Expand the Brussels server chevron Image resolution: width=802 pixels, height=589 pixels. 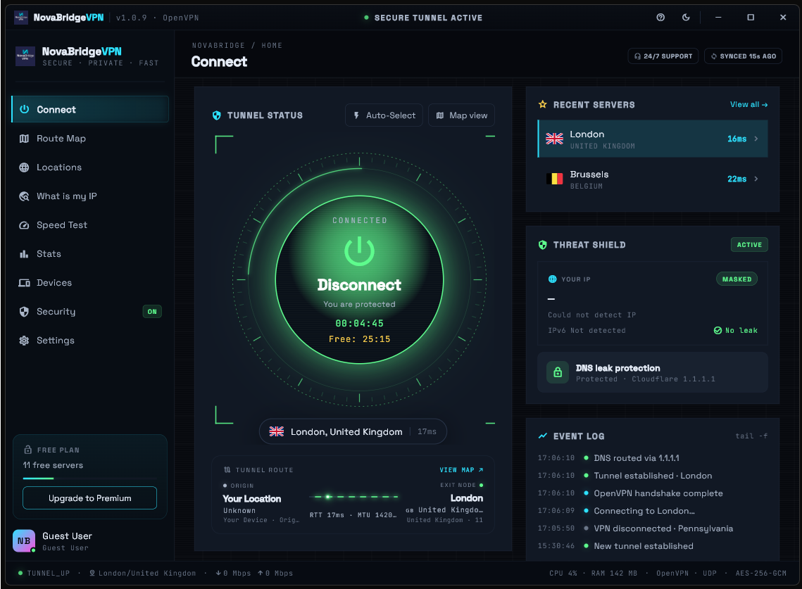pyautogui.click(x=756, y=179)
